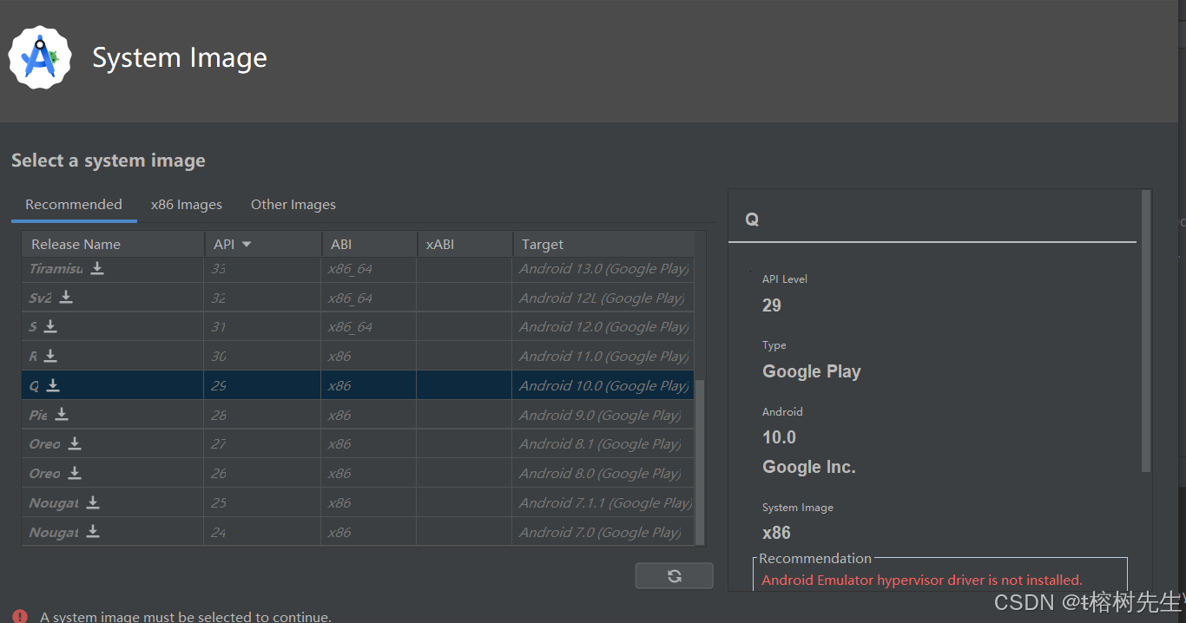Select the Android 10.0 (Google Play) target
1186x623 pixels.
pyautogui.click(x=604, y=385)
